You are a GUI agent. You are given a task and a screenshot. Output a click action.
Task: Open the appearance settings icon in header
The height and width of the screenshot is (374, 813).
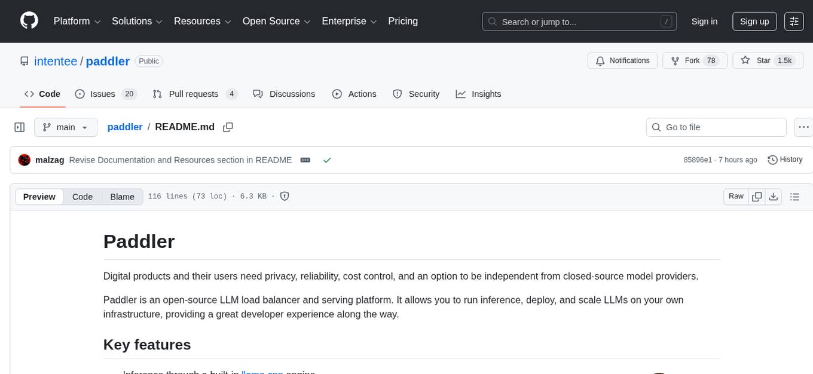point(794,22)
